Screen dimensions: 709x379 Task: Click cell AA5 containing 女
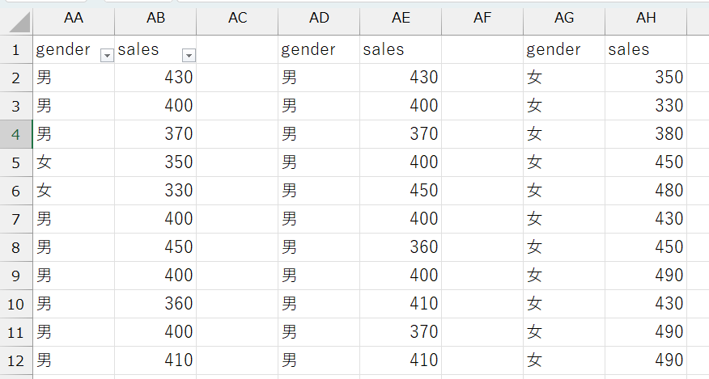[73, 162]
